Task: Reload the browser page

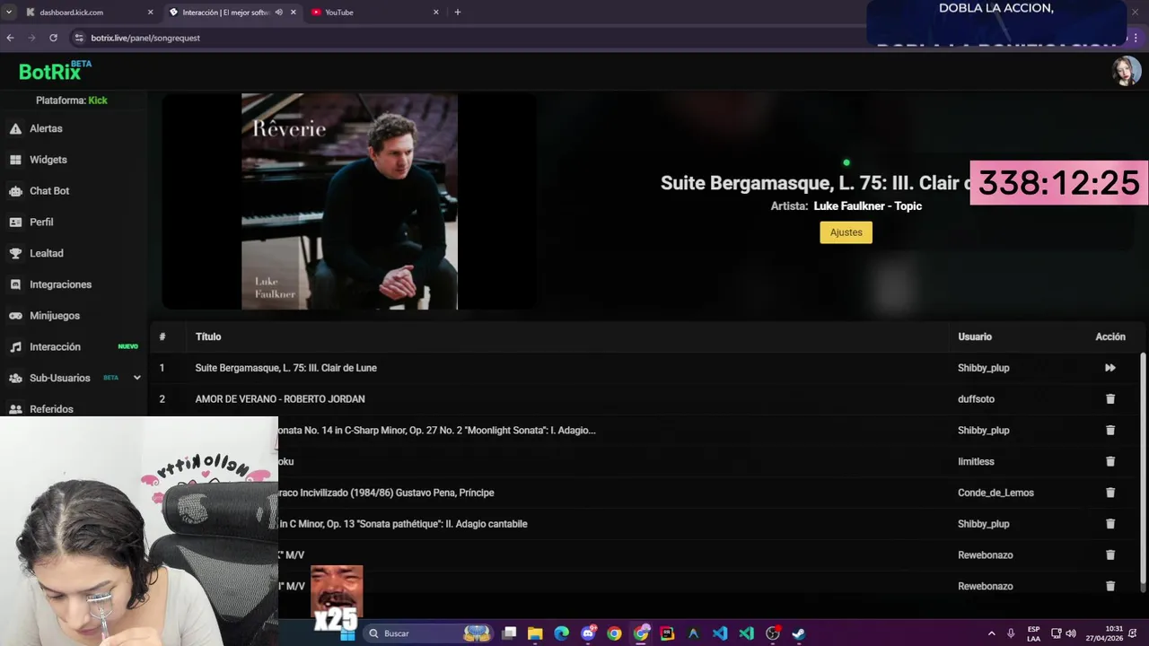Action: [x=53, y=38]
